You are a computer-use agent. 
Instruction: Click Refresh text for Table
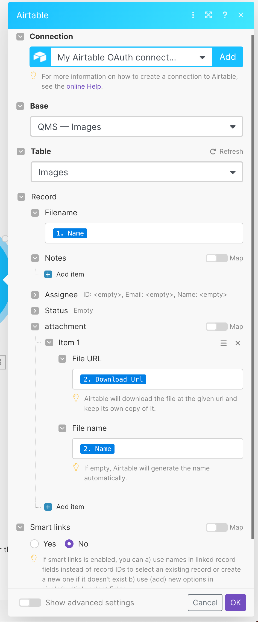click(231, 152)
